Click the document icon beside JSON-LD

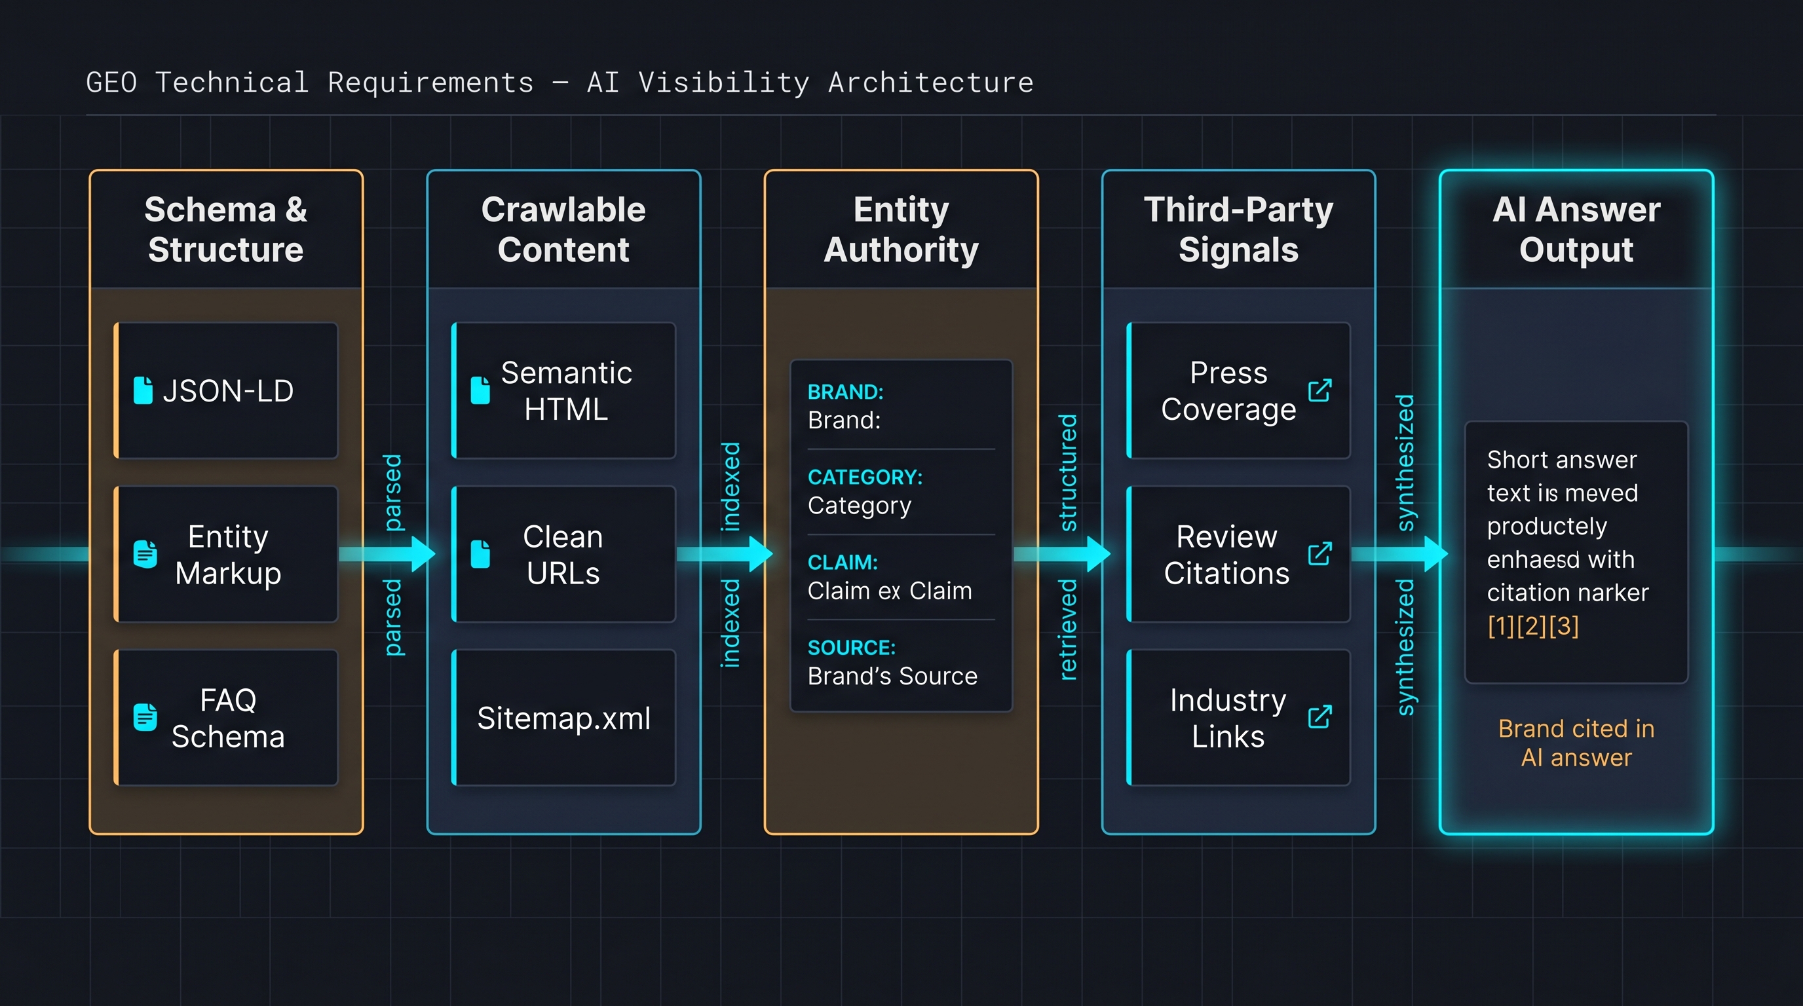tap(143, 390)
